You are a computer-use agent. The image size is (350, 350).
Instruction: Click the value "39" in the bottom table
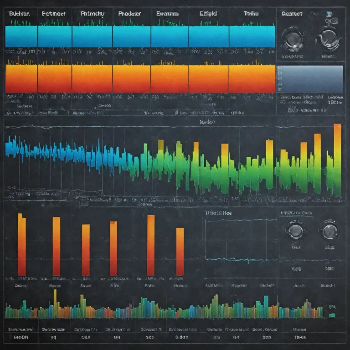point(53,338)
